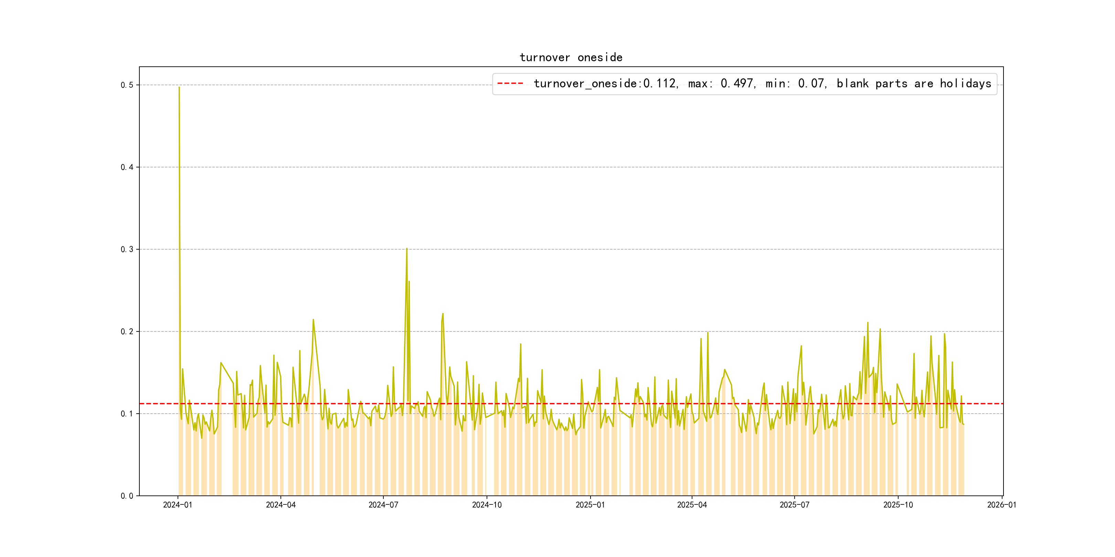Select the 2025-10 x-axis date label

tap(898, 505)
